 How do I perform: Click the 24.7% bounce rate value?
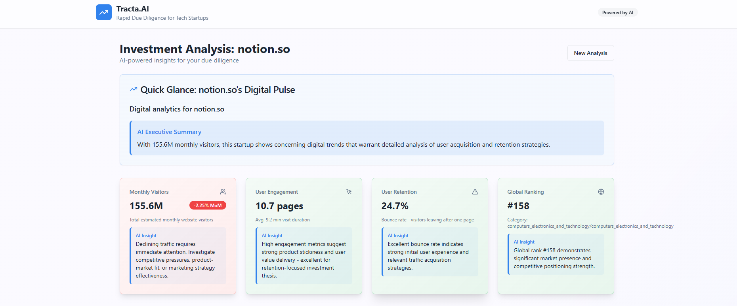(x=395, y=206)
